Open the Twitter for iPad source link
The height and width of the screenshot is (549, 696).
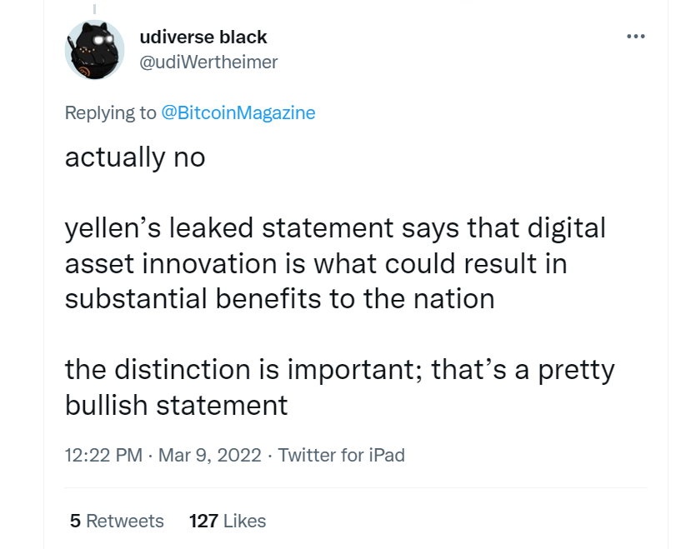(341, 455)
